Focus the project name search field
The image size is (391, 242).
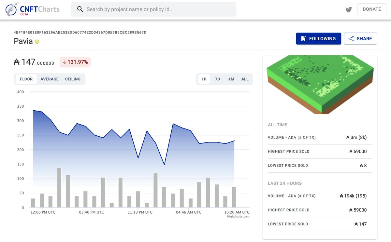154,9
